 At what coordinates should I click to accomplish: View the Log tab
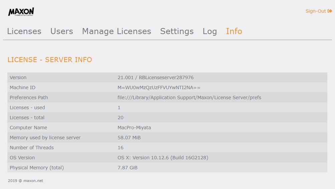pos(210,31)
